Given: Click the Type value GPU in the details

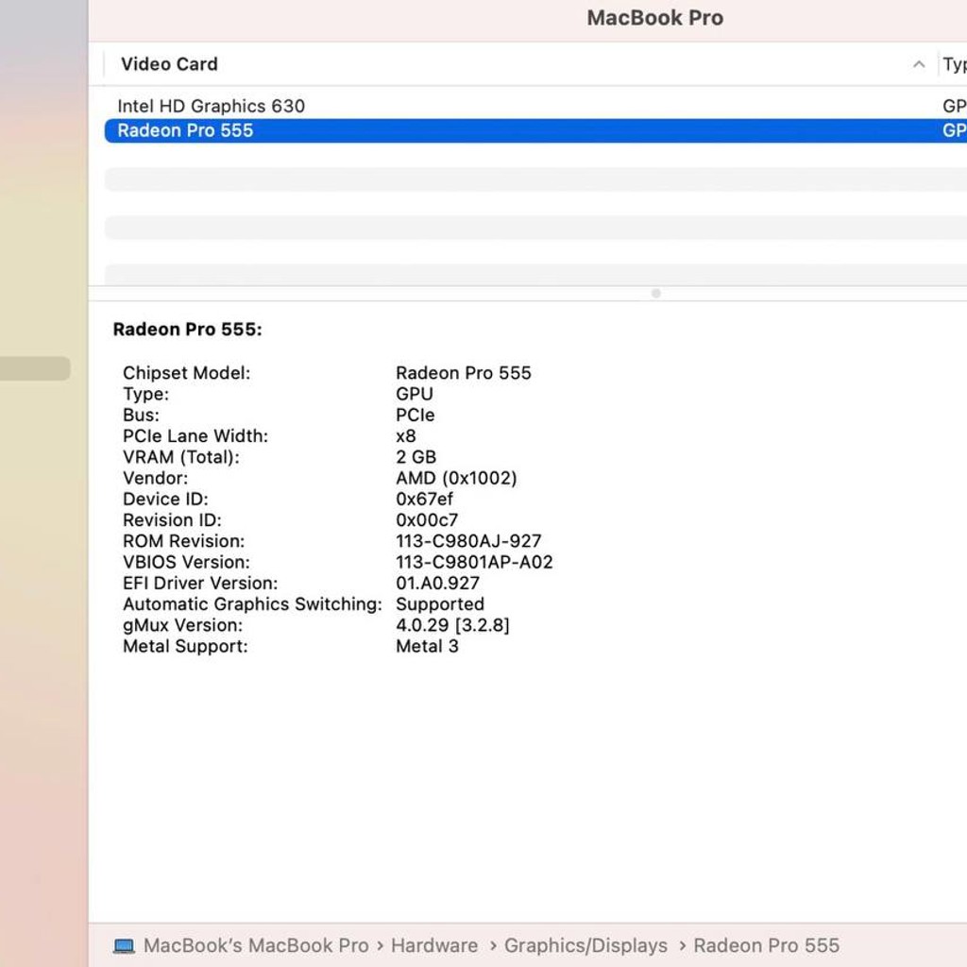Looking at the screenshot, I should tap(415, 394).
